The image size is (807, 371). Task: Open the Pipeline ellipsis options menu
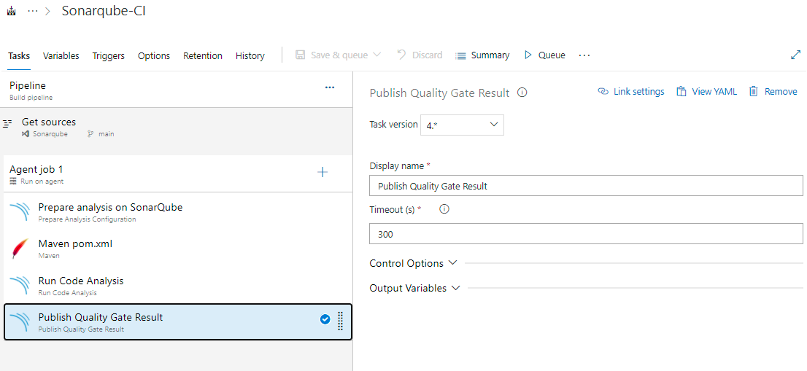pos(330,87)
